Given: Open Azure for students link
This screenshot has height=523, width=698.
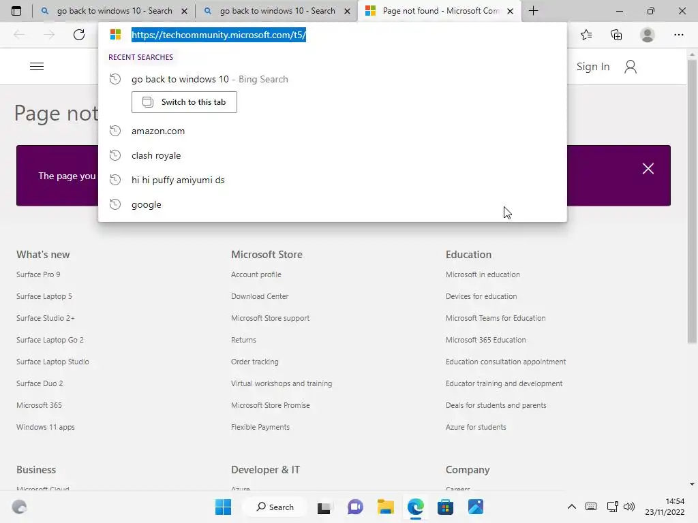Looking at the screenshot, I should (x=476, y=427).
